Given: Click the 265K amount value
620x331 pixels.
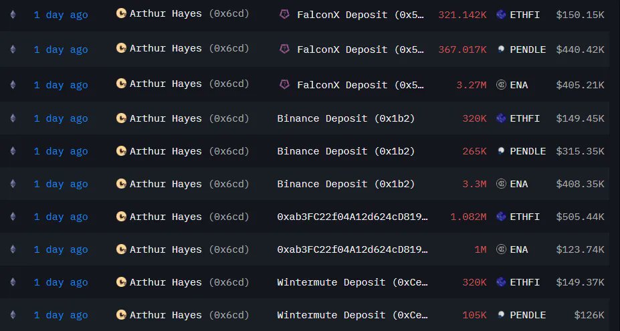Looking at the screenshot, I should tap(474, 151).
